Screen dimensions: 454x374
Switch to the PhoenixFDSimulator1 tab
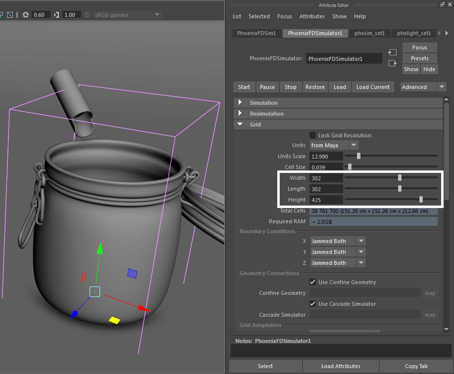click(x=315, y=33)
